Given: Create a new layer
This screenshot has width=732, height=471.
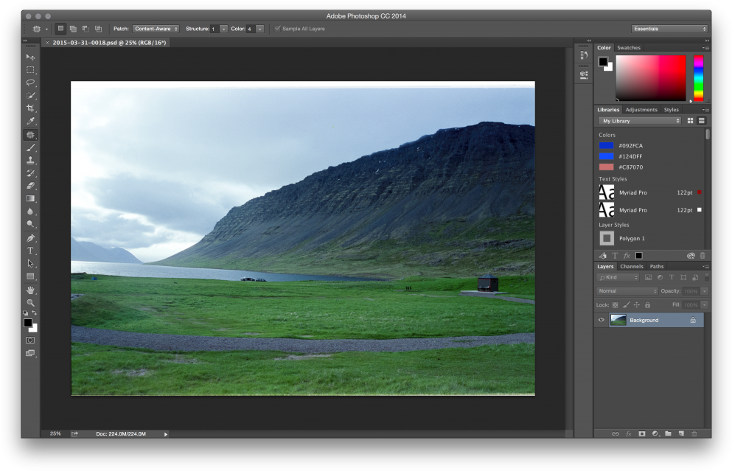Looking at the screenshot, I should 682,435.
